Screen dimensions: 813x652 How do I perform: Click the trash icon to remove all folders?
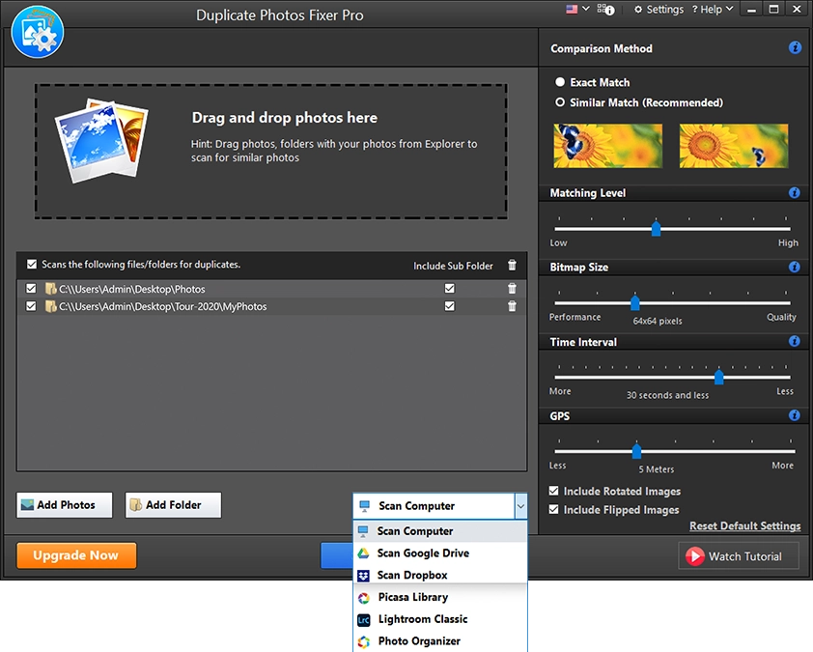coord(512,265)
